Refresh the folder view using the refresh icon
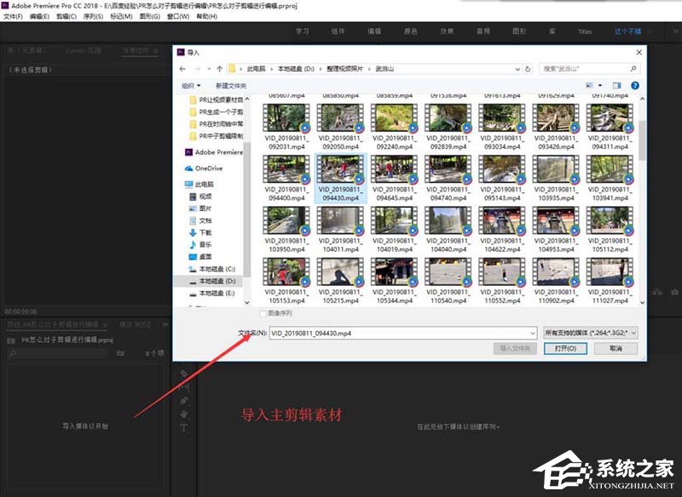Image resolution: width=682 pixels, height=497 pixels. [527, 69]
